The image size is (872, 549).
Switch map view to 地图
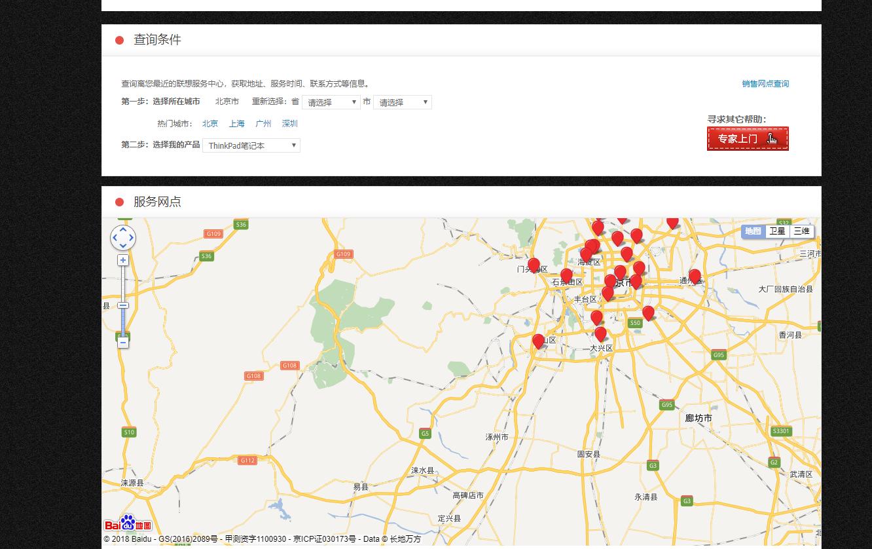pos(753,231)
